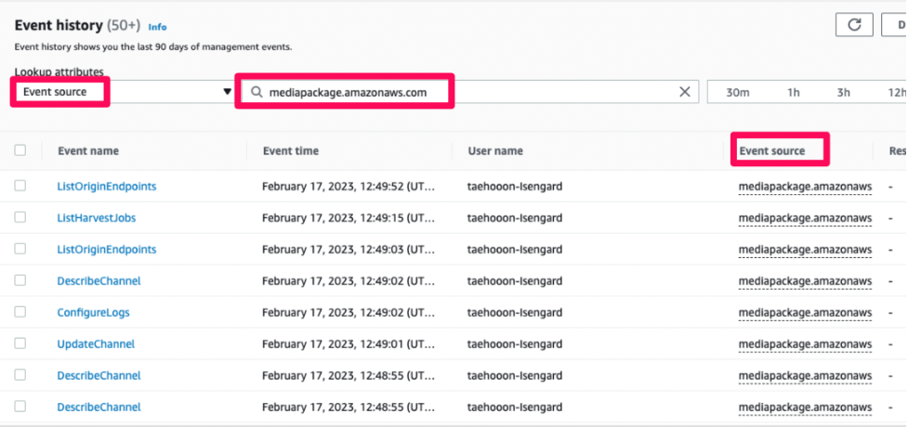
Task: Open the Info link beside Event history
Action: pos(158,27)
